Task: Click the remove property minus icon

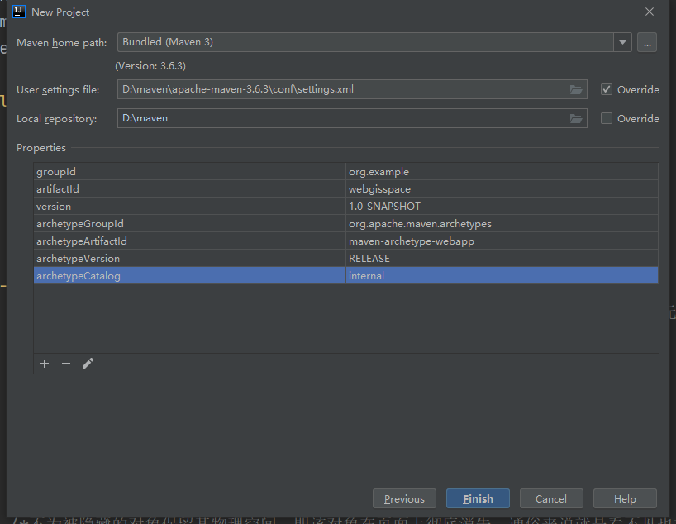Action: (x=66, y=364)
